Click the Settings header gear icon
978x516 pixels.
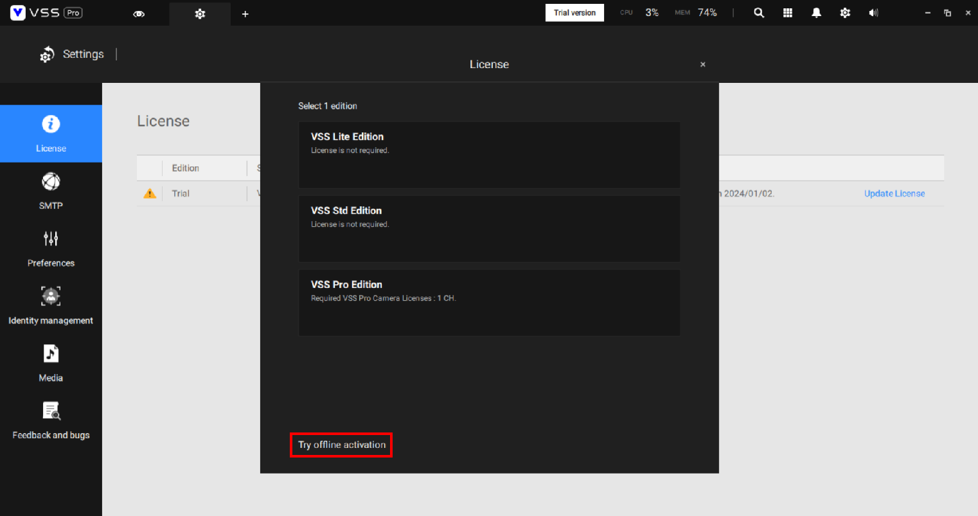point(47,55)
